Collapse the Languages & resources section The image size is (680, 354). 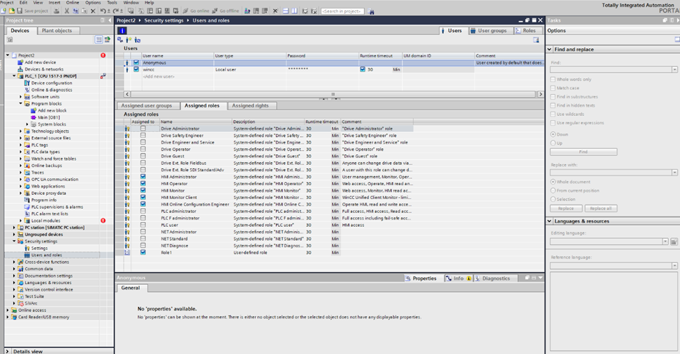coord(549,221)
